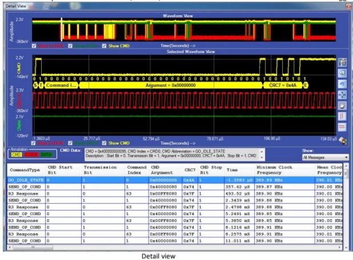Enable the vertical cursors icon
Viewport: 353px width, 260px height.
click(x=343, y=117)
